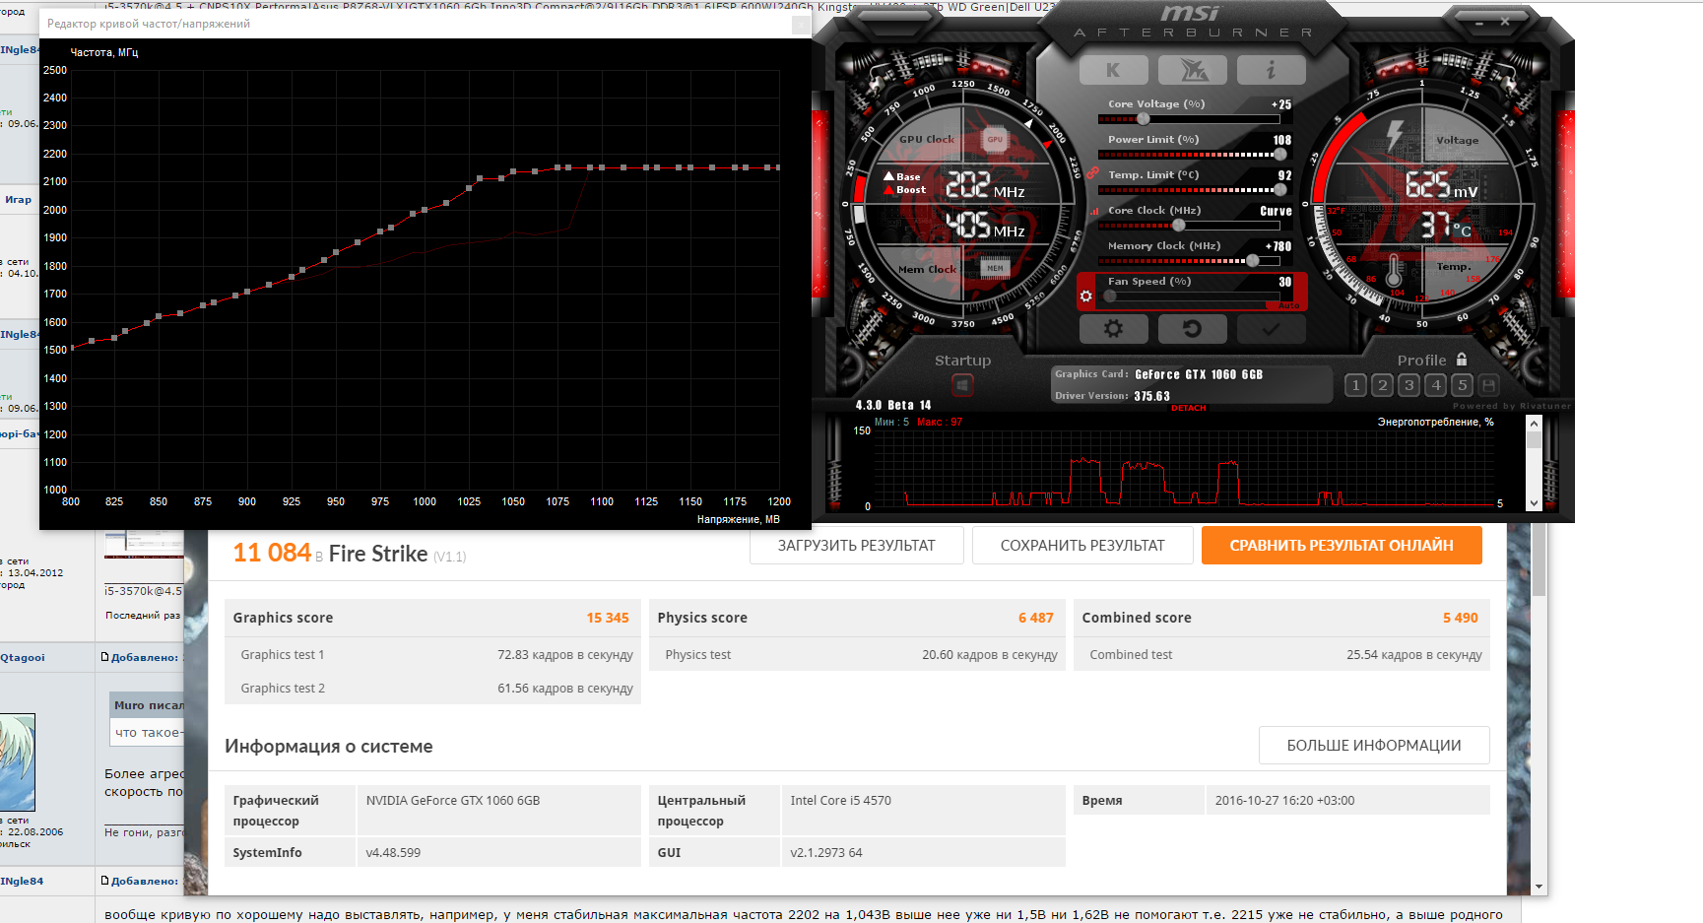The height and width of the screenshot is (923, 1703).
Task: Click the monitoring graph scroll down arrow
Action: click(1534, 502)
